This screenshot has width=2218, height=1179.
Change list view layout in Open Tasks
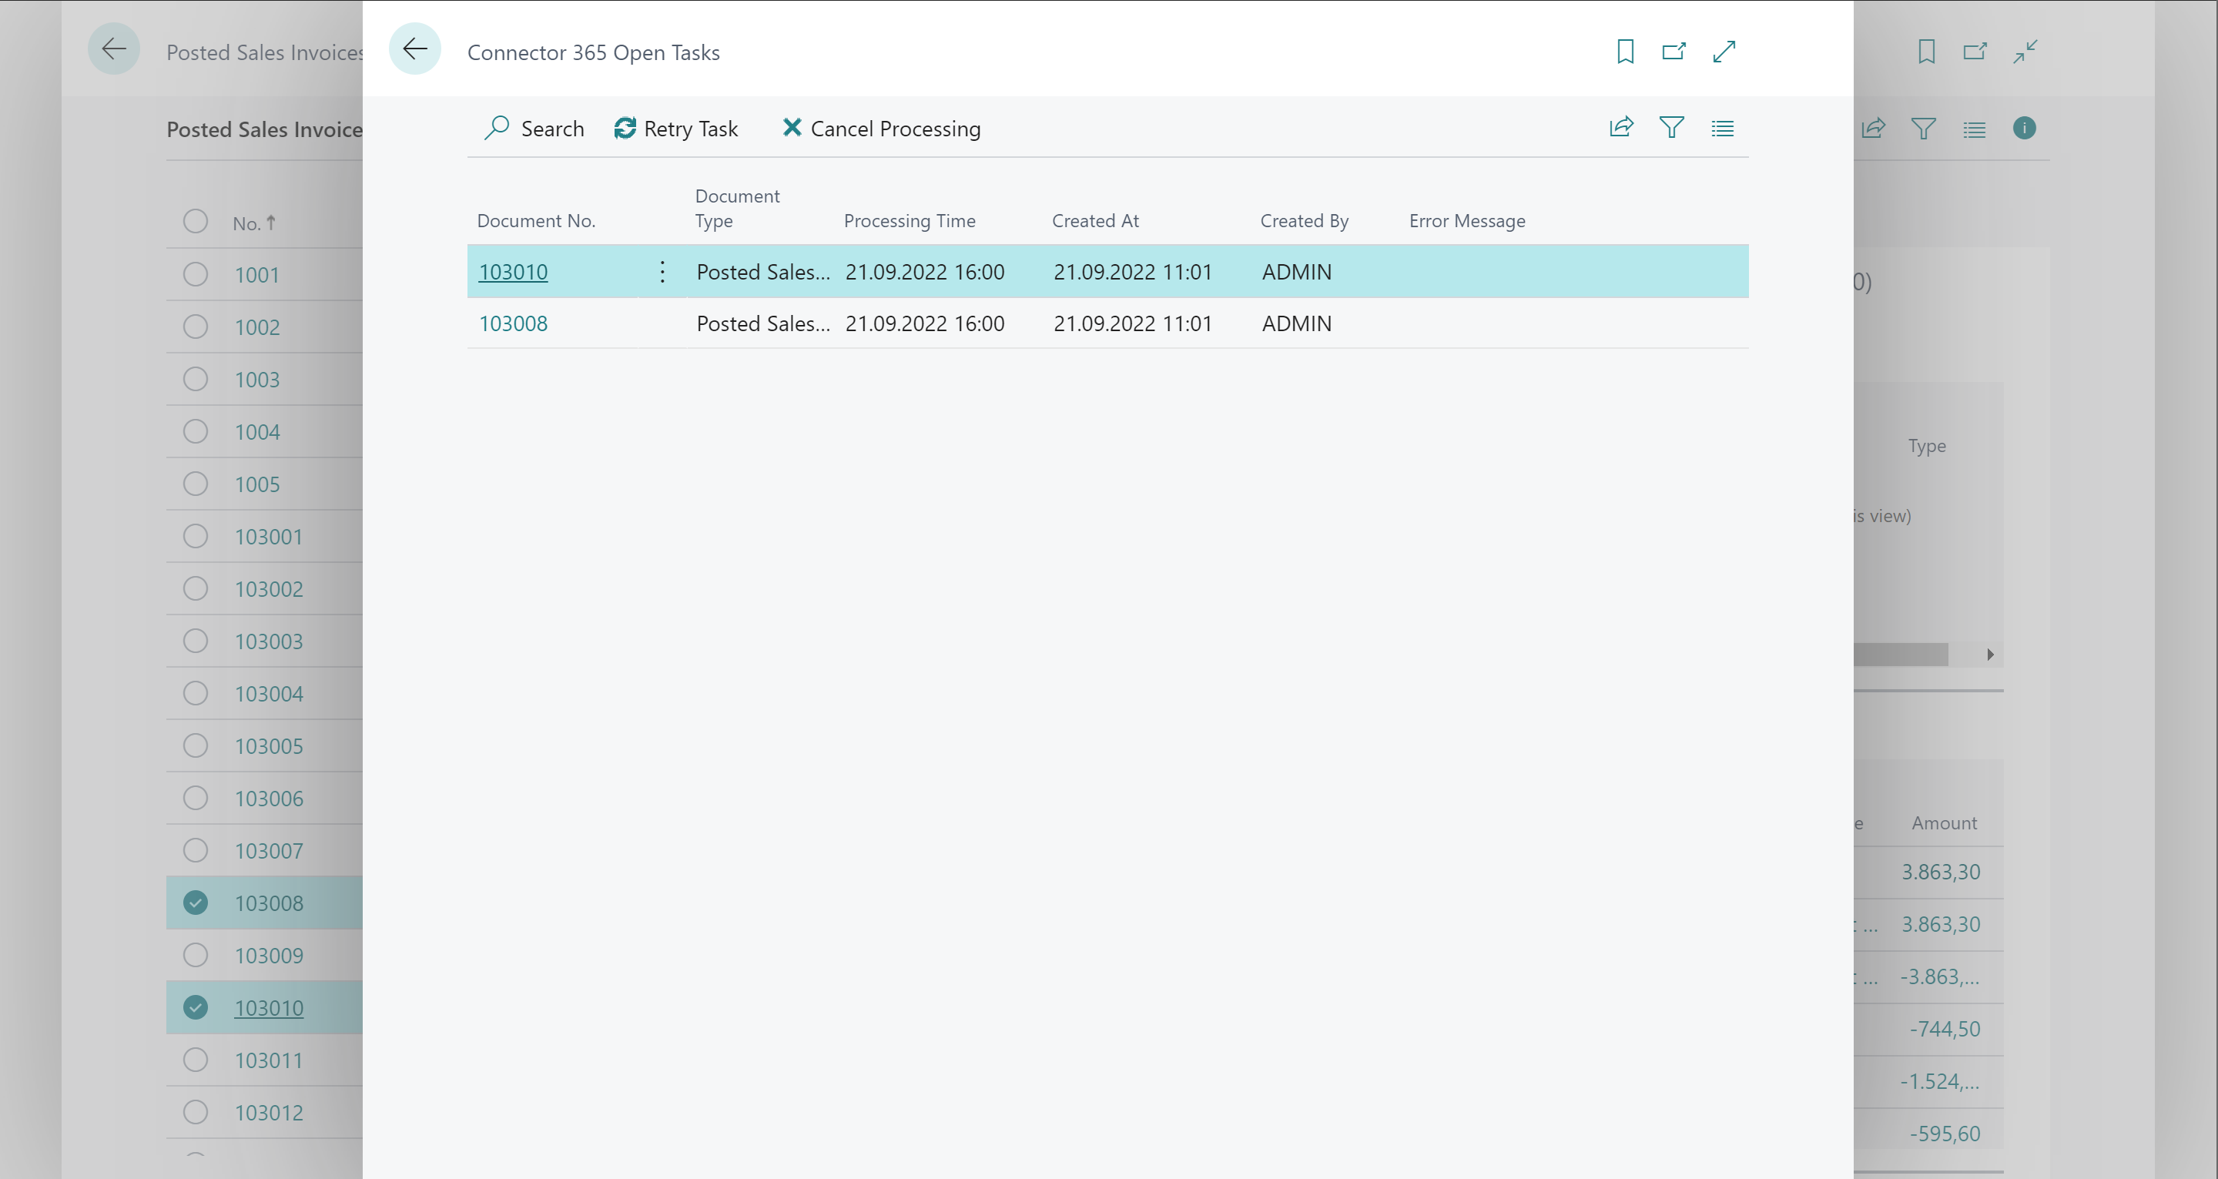point(1722,128)
